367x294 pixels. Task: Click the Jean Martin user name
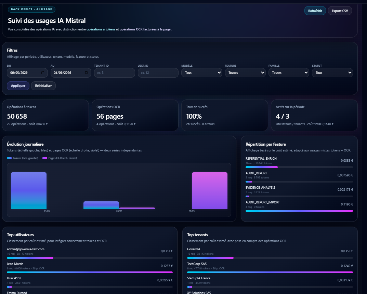click(15, 264)
